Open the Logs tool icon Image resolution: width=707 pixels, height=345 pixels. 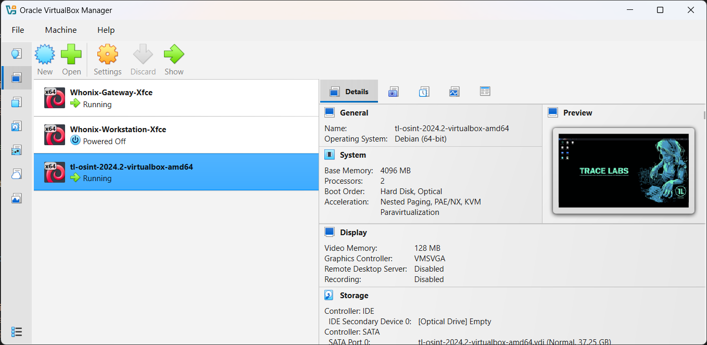tap(424, 91)
